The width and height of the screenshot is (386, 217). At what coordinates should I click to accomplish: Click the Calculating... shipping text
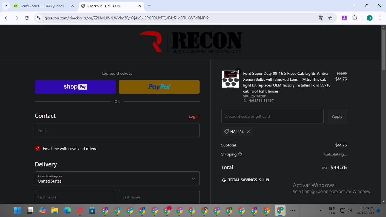335,154
